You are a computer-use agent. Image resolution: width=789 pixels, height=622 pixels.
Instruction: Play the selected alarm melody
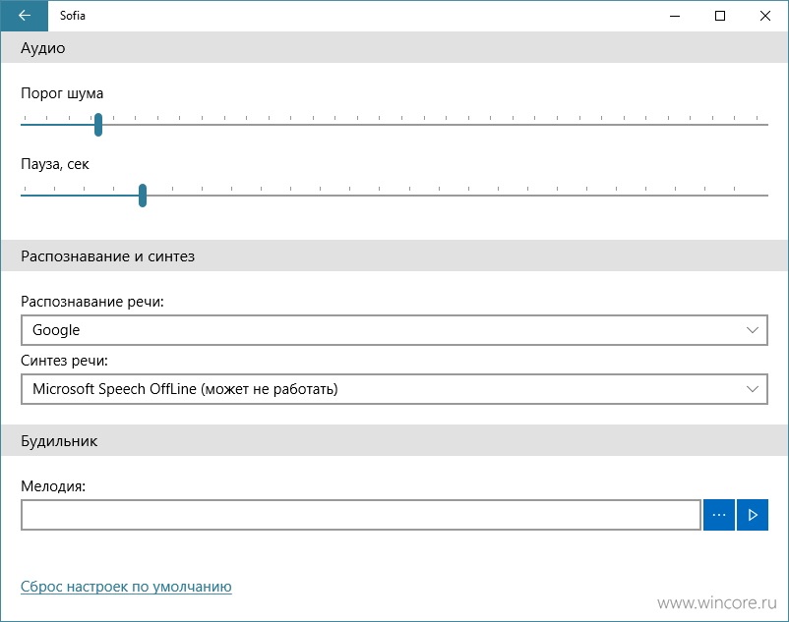click(x=753, y=515)
